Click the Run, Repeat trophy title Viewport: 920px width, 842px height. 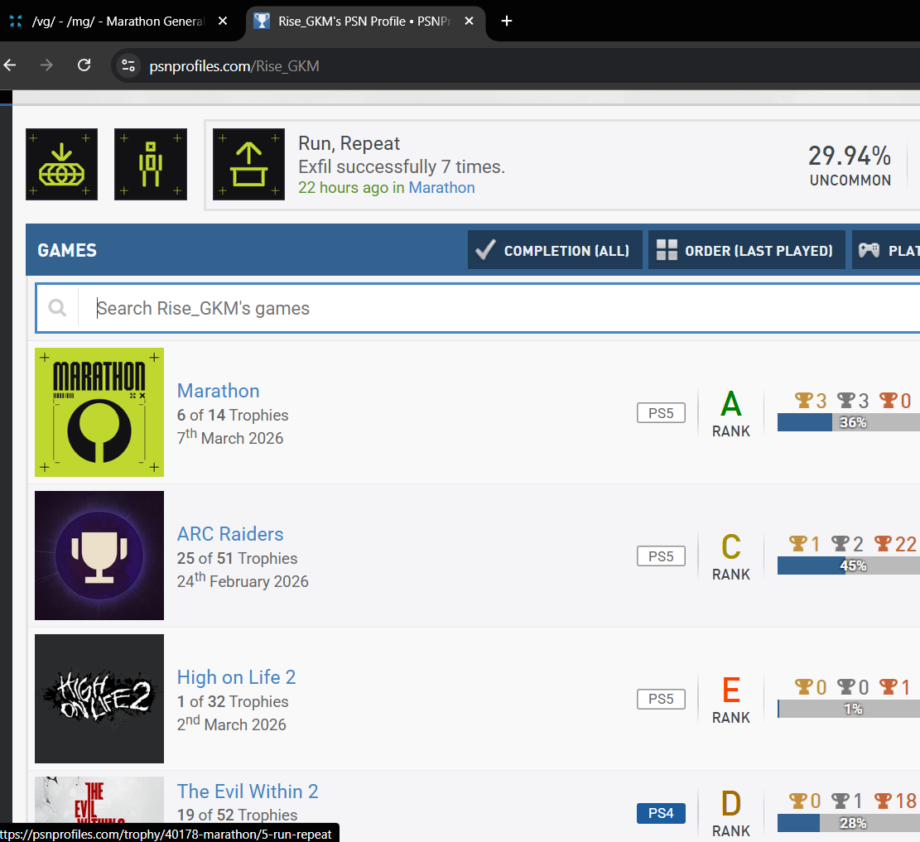tap(349, 143)
